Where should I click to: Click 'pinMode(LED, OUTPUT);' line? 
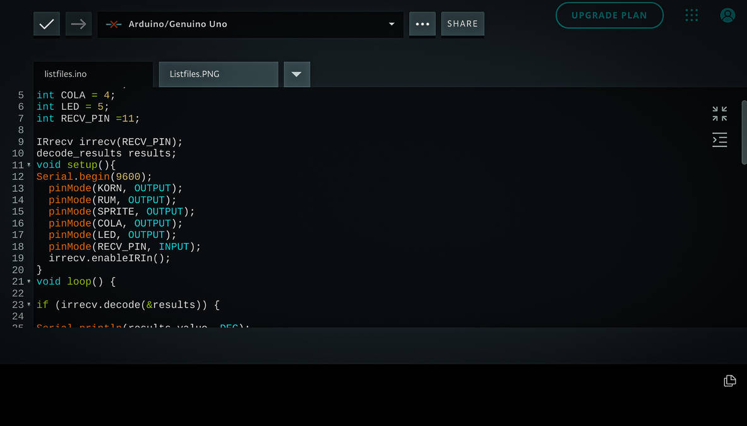tap(112, 235)
